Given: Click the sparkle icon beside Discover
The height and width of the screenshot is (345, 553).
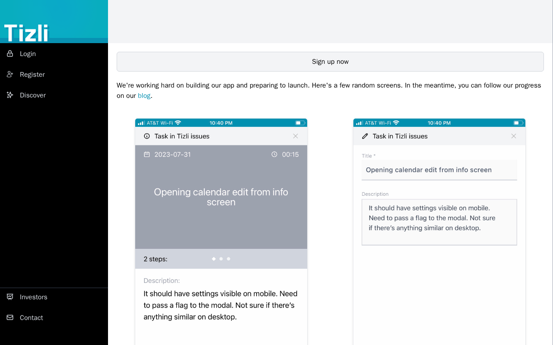Looking at the screenshot, I should click(10, 95).
